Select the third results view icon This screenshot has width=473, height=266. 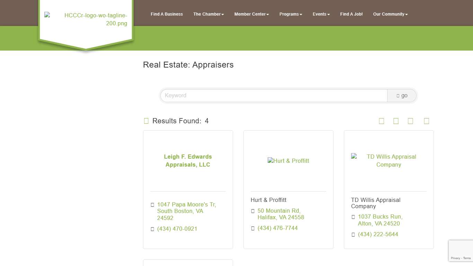410,121
